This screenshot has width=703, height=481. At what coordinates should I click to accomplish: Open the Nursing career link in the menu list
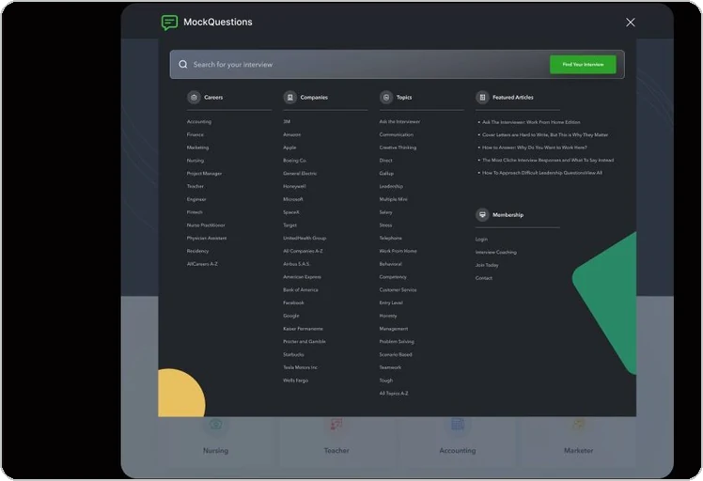[195, 161]
